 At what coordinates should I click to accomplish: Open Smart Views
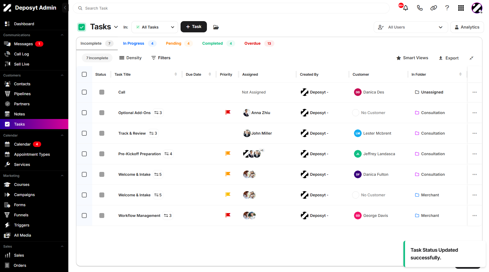(x=412, y=58)
